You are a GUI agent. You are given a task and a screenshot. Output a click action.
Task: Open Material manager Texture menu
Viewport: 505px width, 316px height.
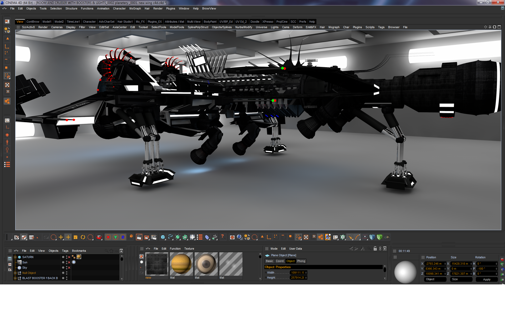point(189,249)
